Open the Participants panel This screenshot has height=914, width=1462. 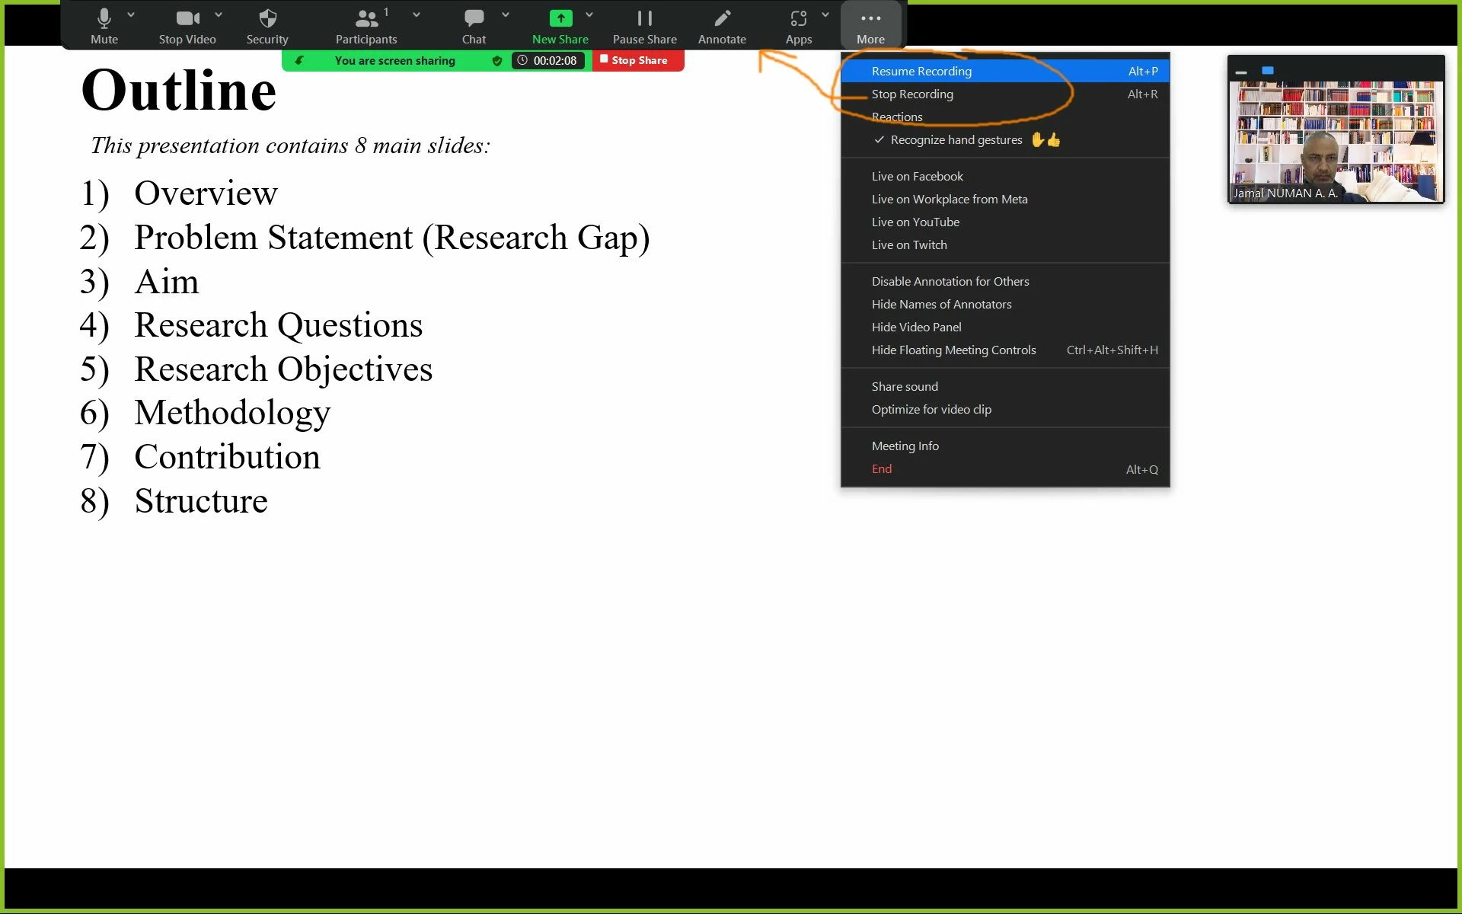tap(366, 26)
